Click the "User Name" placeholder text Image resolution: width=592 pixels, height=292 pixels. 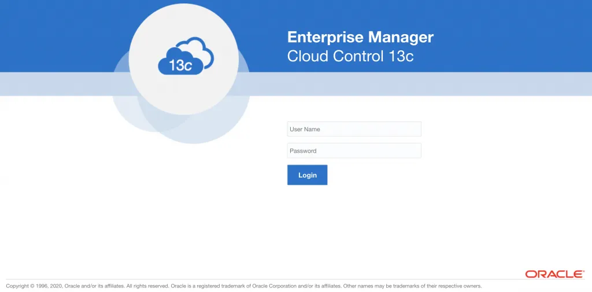coord(305,129)
